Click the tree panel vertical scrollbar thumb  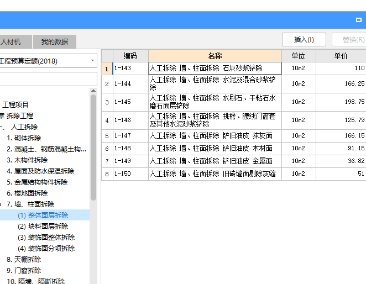(x=93, y=147)
